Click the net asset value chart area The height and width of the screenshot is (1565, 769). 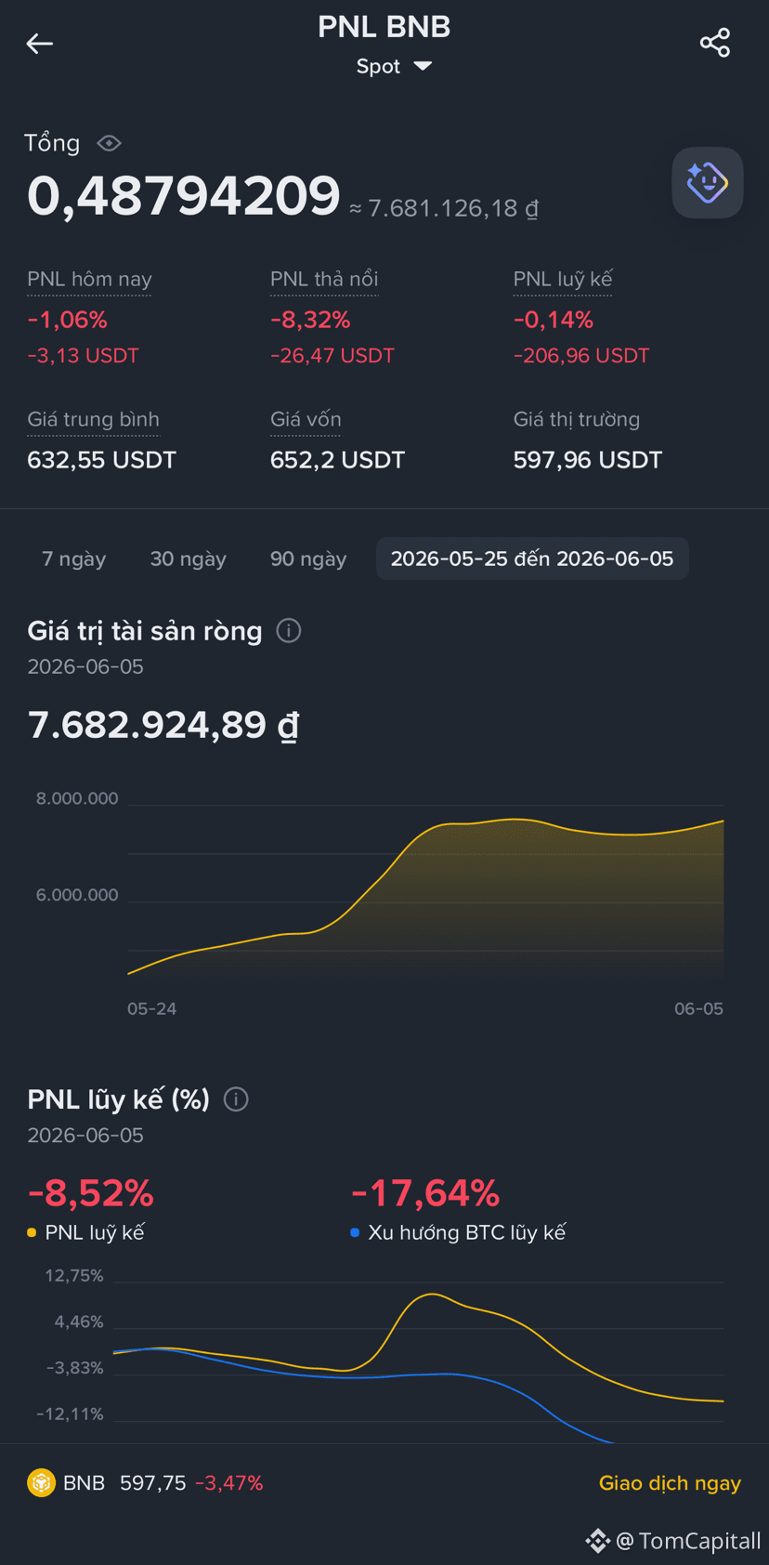click(x=425, y=892)
